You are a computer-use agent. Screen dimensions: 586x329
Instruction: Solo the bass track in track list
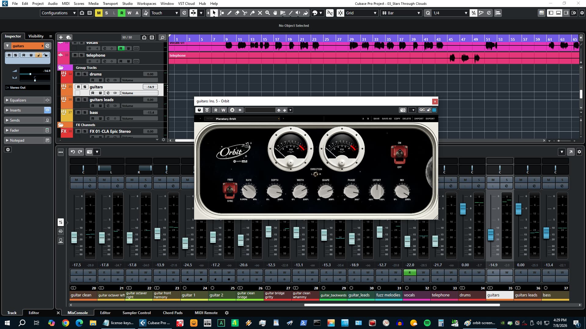(85, 112)
